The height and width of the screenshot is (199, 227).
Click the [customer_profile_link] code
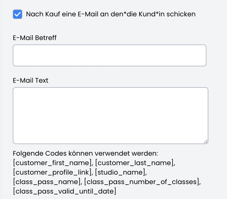53,172
